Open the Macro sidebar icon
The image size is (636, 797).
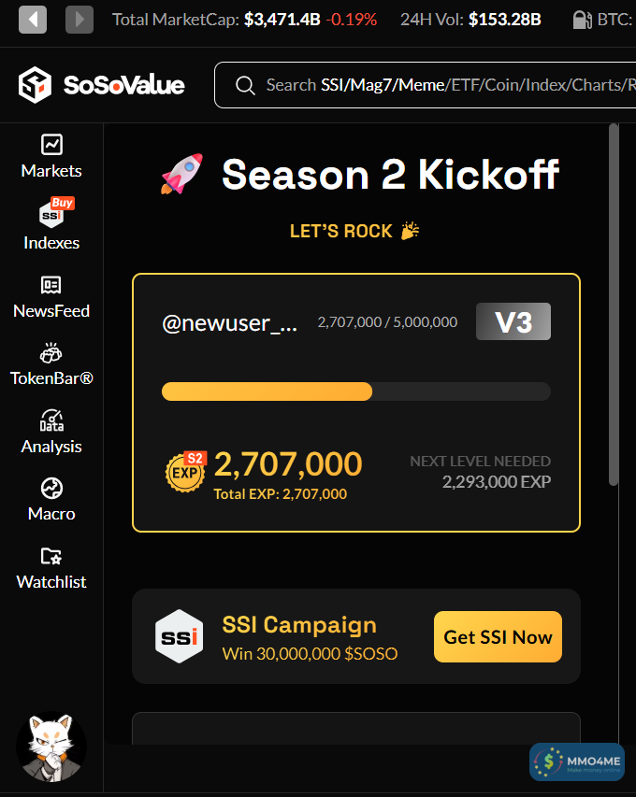pyautogui.click(x=51, y=489)
